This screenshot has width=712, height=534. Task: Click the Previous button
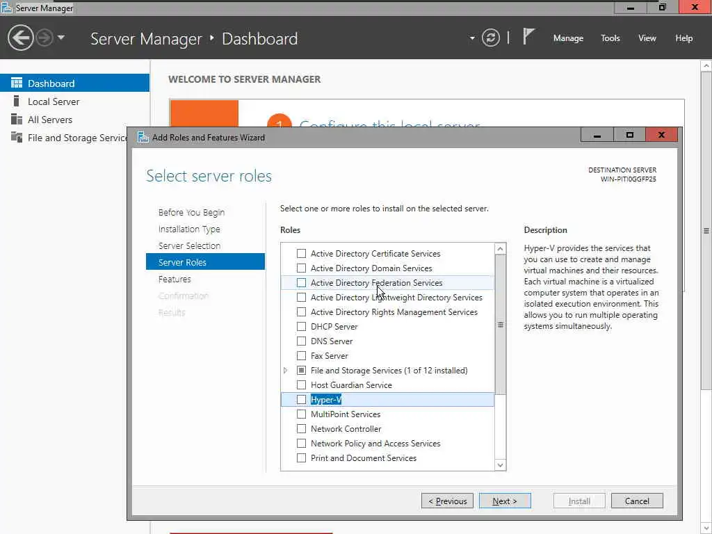coord(447,501)
